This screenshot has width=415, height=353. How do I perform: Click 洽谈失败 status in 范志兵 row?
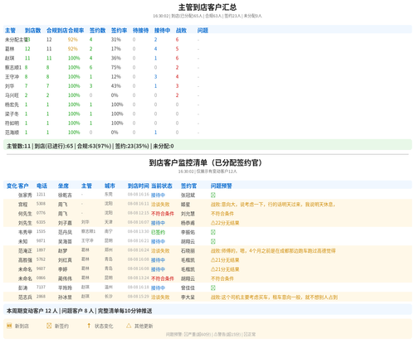pos(160,297)
